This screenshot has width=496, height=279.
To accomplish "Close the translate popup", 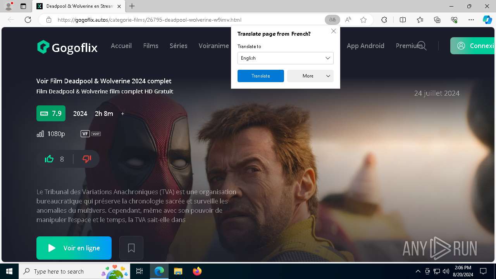I will (x=333, y=31).
